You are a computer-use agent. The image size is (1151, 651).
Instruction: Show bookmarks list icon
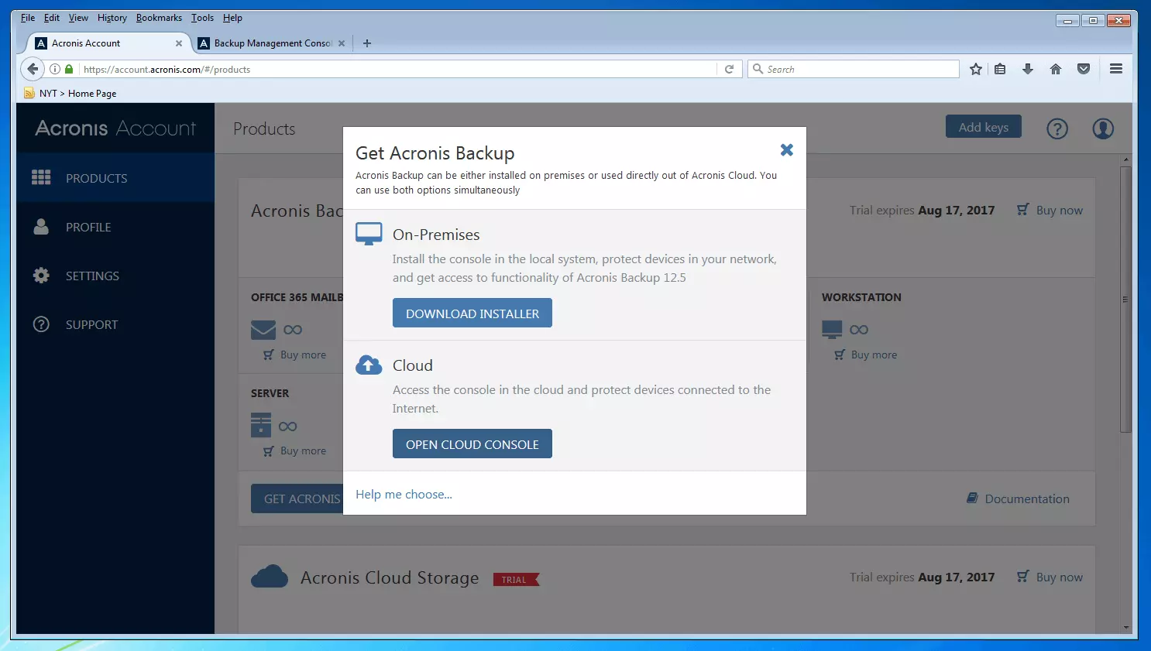[1000, 69]
